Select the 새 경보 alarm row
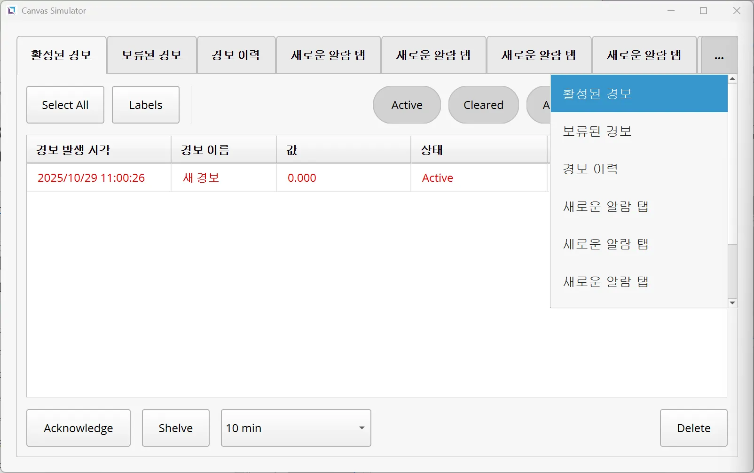The width and height of the screenshot is (754, 473). tap(201, 178)
